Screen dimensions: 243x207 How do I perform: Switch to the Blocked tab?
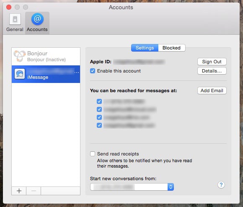click(x=171, y=48)
